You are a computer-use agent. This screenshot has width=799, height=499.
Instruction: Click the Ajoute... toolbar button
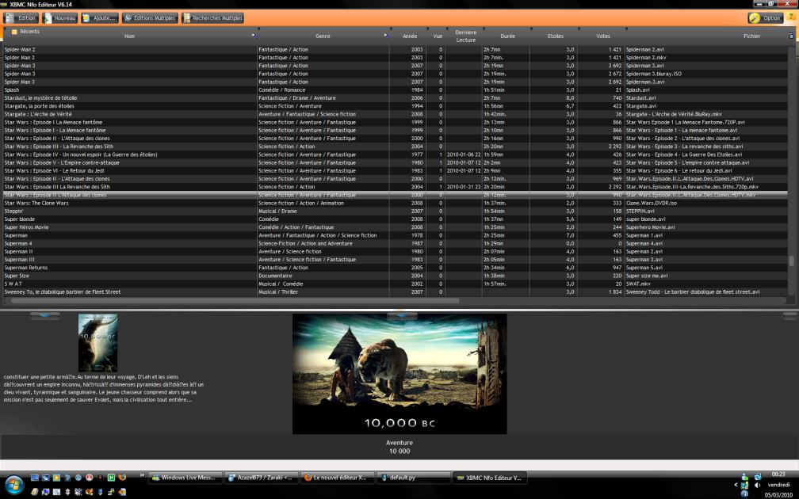(x=99, y=17)
